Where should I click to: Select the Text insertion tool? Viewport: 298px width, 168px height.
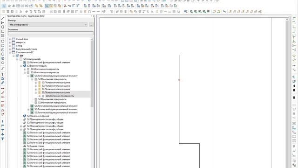(x=3, y=74)
